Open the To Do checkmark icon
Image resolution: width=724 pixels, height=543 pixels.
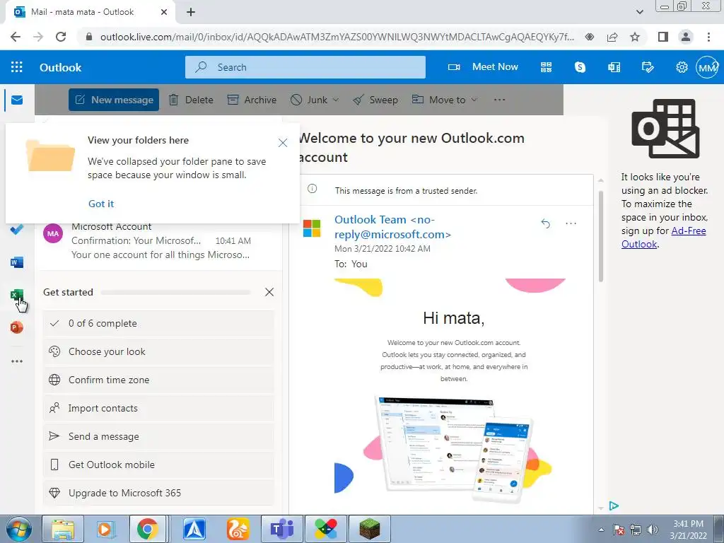tap(17, 229)
